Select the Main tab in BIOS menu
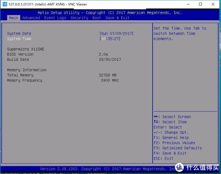Screen dimensions: 221x174 (x=14, y=18)
